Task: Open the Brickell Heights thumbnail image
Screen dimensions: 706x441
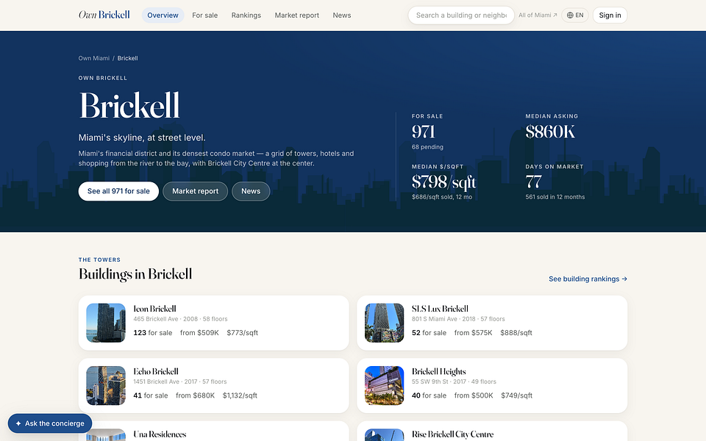Action: pos(384,386)
